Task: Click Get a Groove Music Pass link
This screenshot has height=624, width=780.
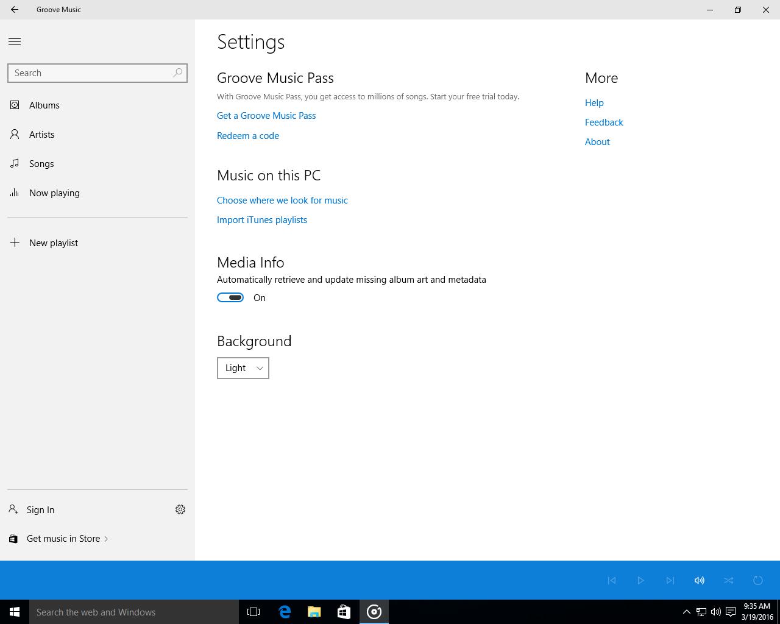Action: coord(266,115)
